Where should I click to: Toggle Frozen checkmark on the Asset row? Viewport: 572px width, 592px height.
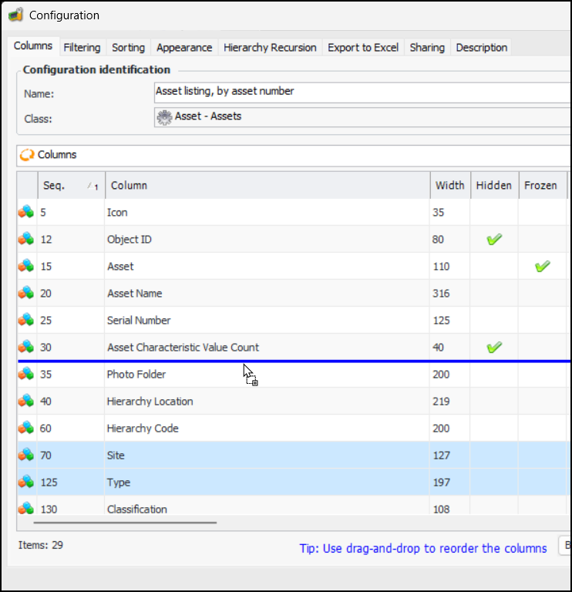coord(542,267)
